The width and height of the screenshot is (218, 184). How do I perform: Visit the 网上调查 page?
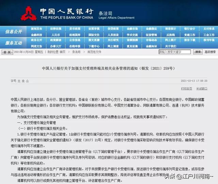pyautogui.click(x=113, y=46)
